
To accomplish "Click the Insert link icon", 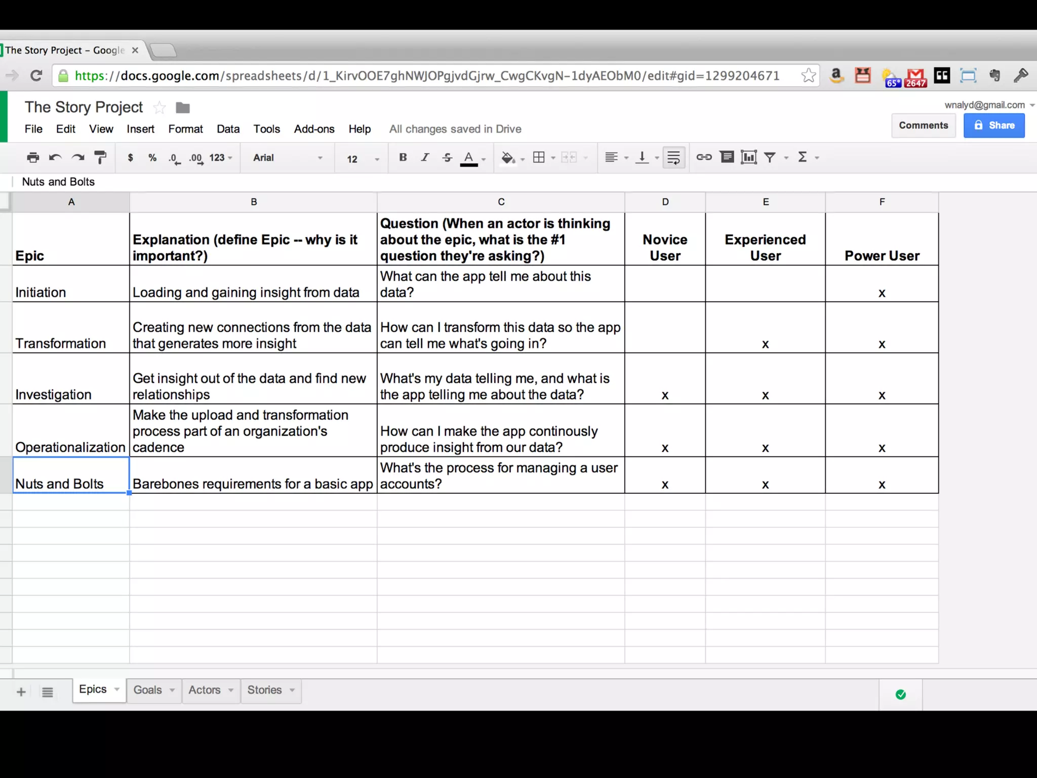I will pyautogui.click(x=704, y=158).
